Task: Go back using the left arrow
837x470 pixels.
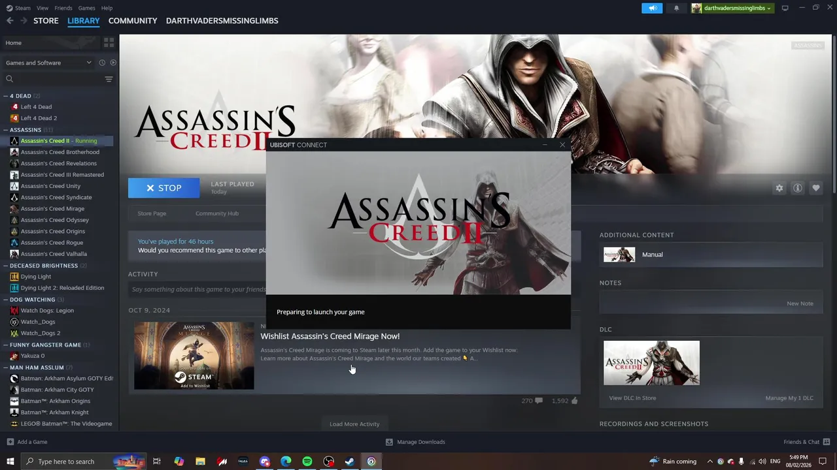Action: click(10, 21)
